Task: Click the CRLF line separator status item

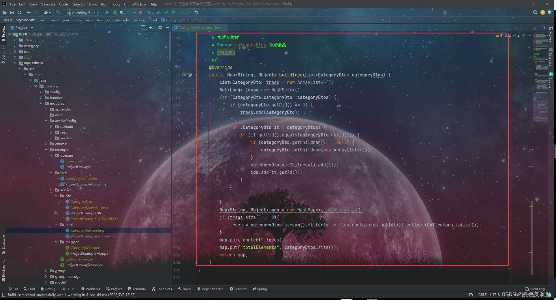Action: 482,295
